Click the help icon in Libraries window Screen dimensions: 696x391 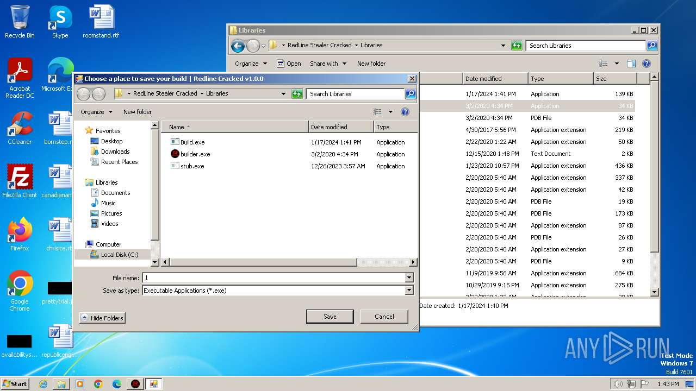[647, 64]
